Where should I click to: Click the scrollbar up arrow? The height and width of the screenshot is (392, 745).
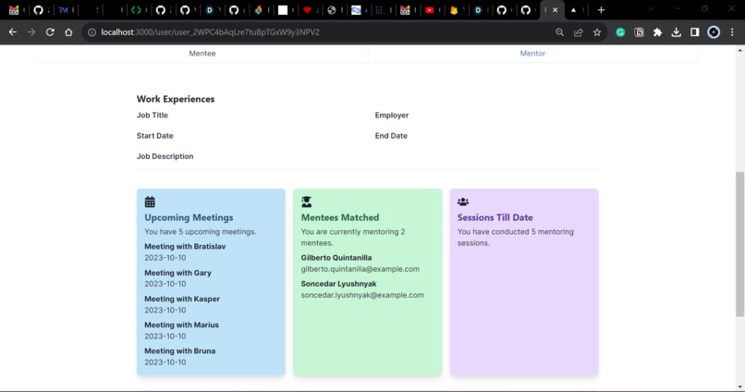(x=739, y=50)
